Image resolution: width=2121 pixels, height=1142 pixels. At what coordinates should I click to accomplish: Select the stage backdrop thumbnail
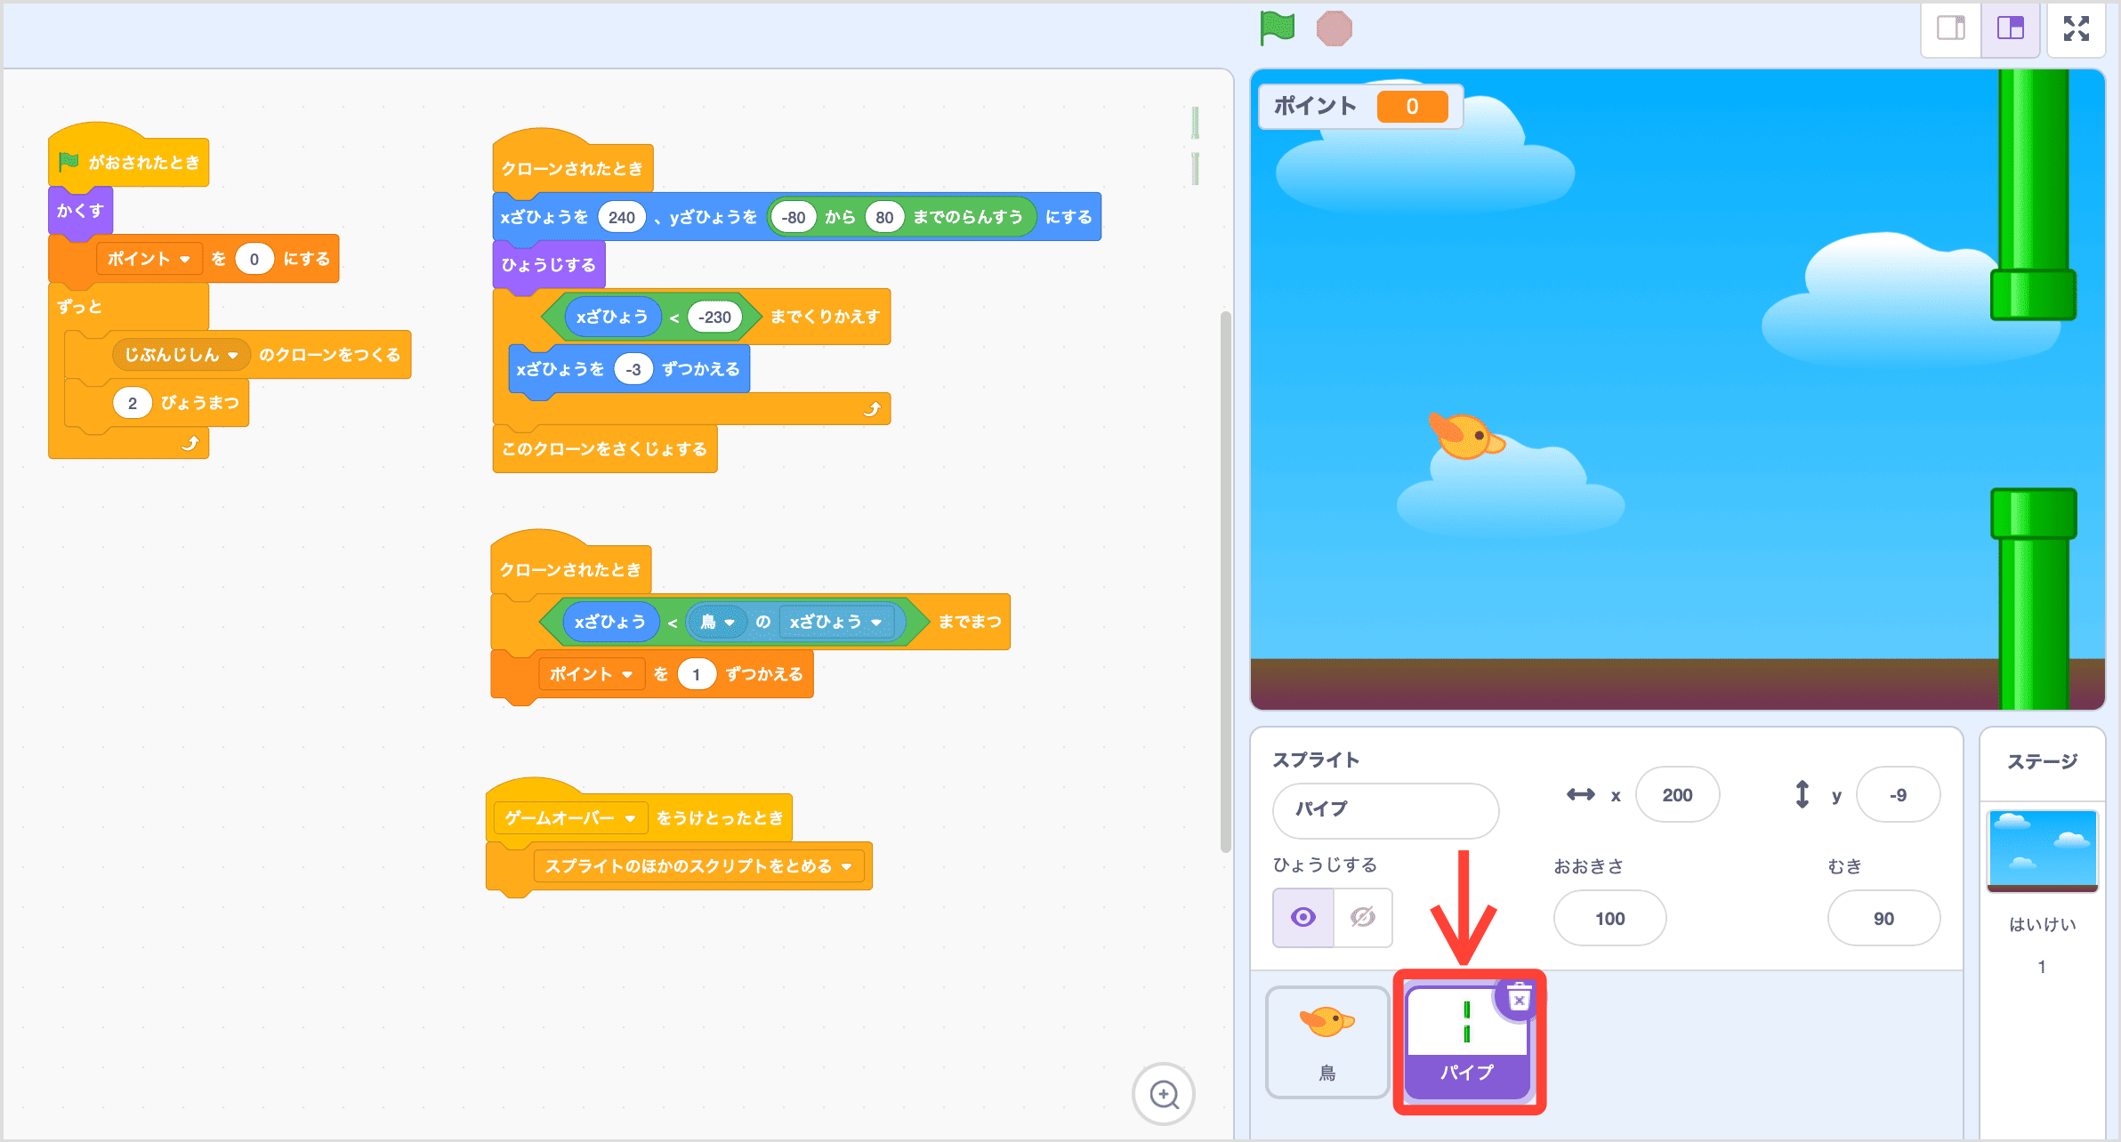point(2042,850)
